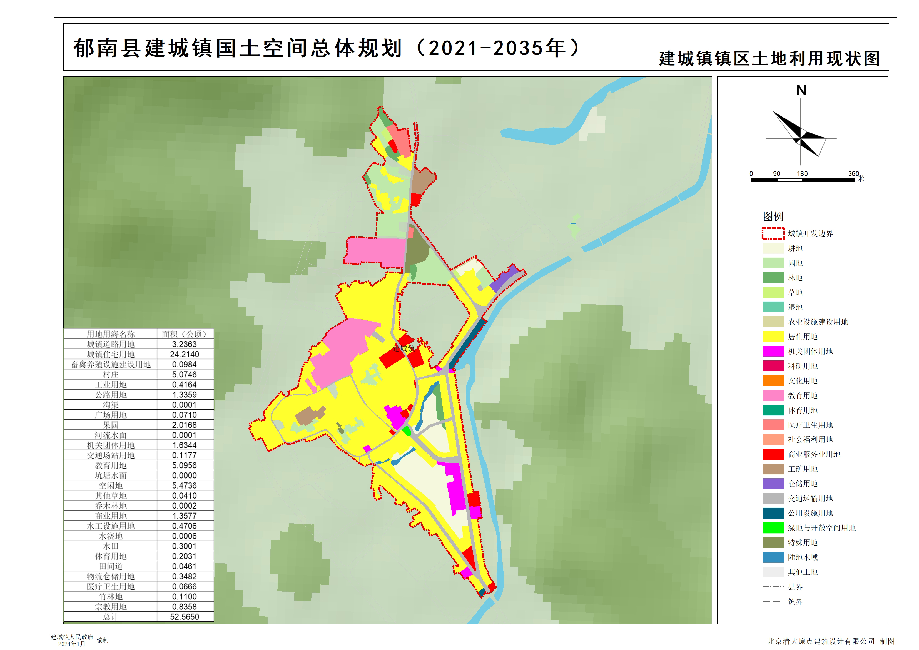Select the 农业设施建设用地 legend label
Screen dimensions: 919x650
[818, 322]
